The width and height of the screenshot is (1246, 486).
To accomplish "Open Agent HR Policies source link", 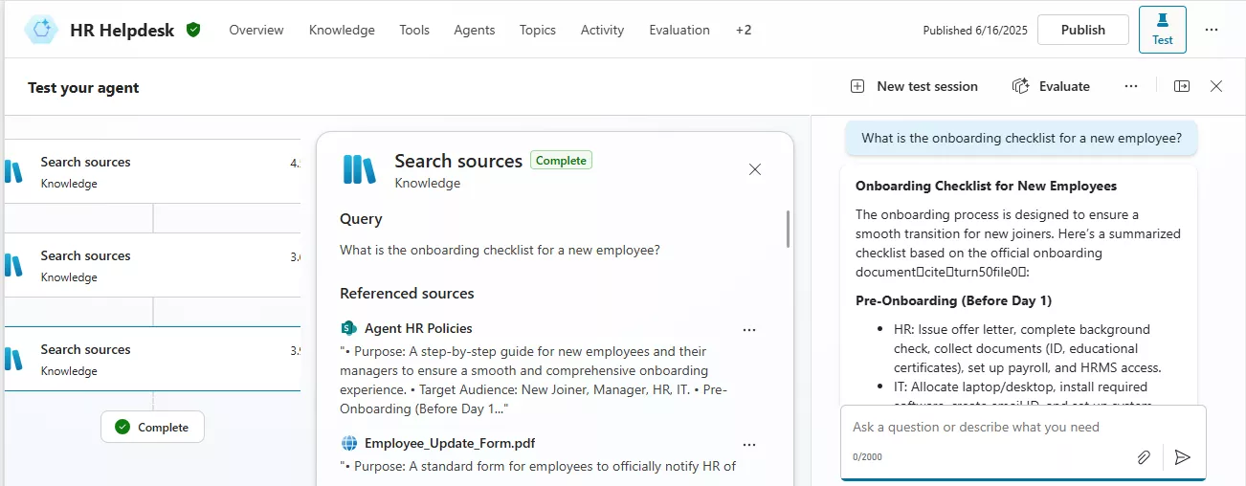I will pos(418,328).
